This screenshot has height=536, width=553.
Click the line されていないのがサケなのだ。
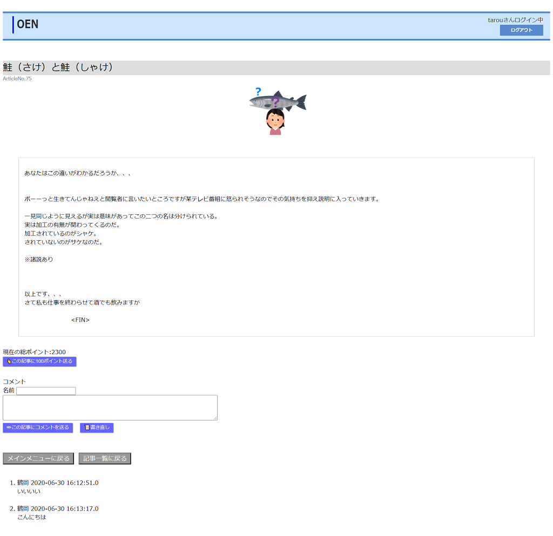pos(64,242)
